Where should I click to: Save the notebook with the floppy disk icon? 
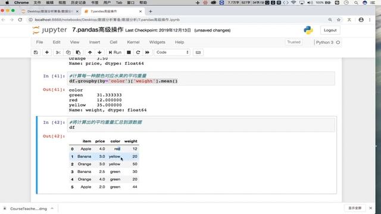pyautogui.click(x=36, y=52)
